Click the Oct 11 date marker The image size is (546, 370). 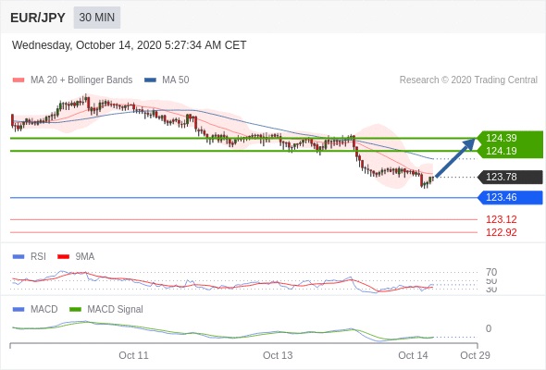click(x=133, y=355)
